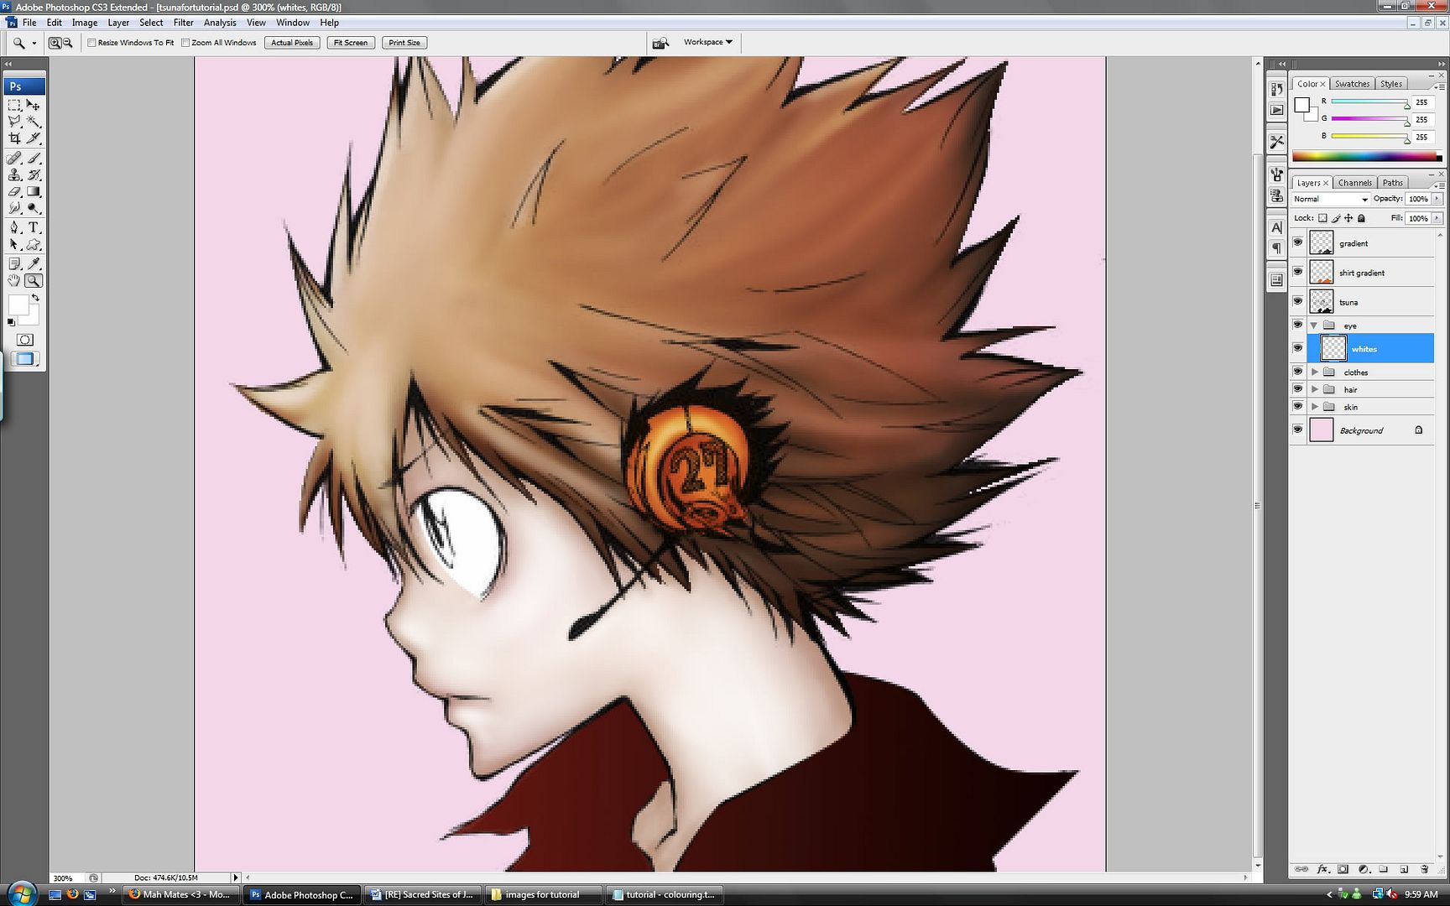The width and height of the screenshot is (1450, 906).
Task: Choose the Eyedropper tool
Action: point(34,263)
